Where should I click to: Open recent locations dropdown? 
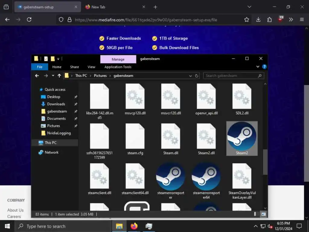pyautogui.click(x=53, y=76)
